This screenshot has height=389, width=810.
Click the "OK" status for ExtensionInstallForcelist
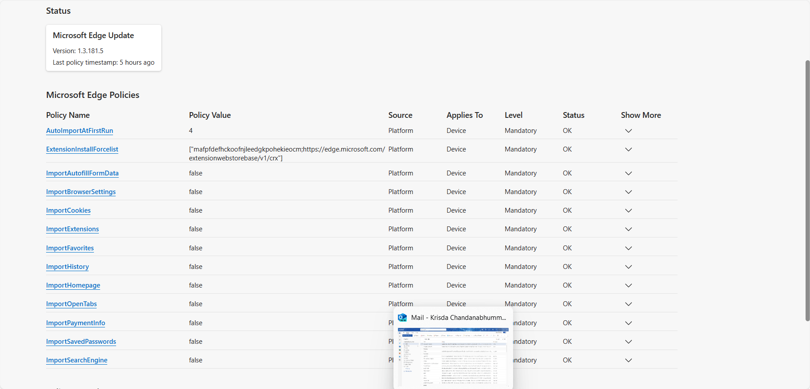point(568,149)
